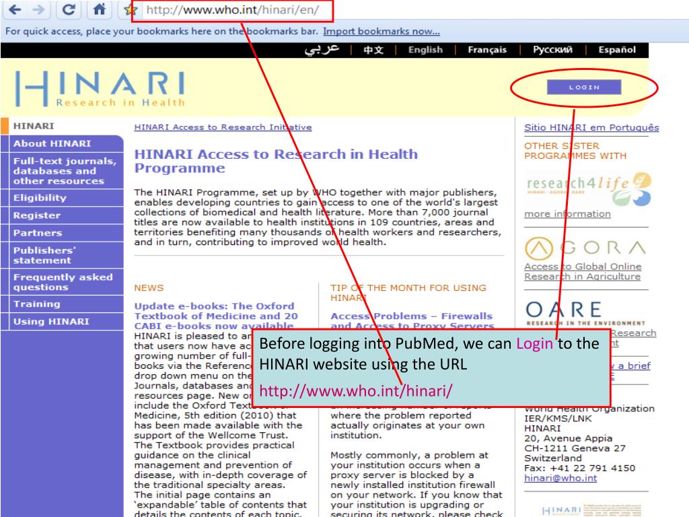Image resolution: width=689 pixels, height=517 pixels.
Task: Open Update e-books Oxford Textbook news link
Action: coord(216,316)
